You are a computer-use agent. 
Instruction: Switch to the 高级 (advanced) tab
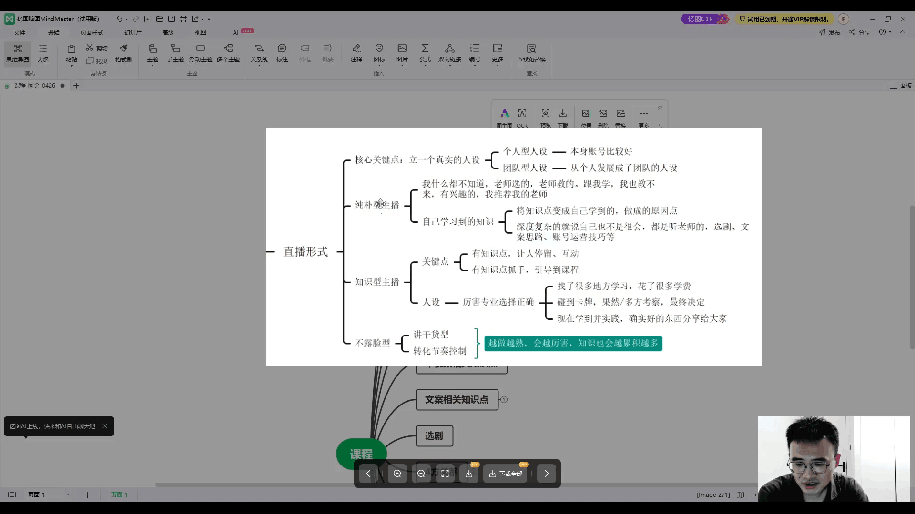[x=168, y=32]
